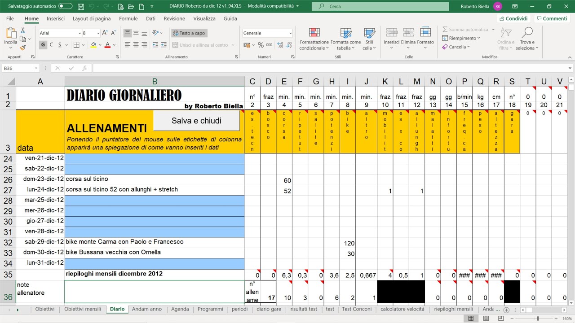Apply the yellow fill color bucket
This screenshot has height=323, width=575.
[x=93, y=45]
